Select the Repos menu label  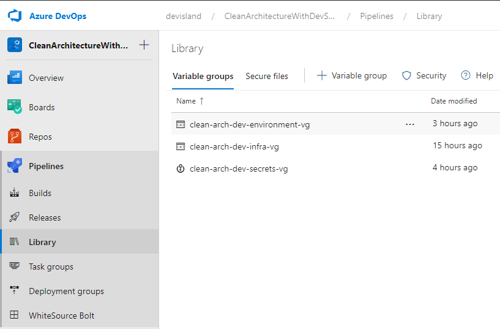40,137
